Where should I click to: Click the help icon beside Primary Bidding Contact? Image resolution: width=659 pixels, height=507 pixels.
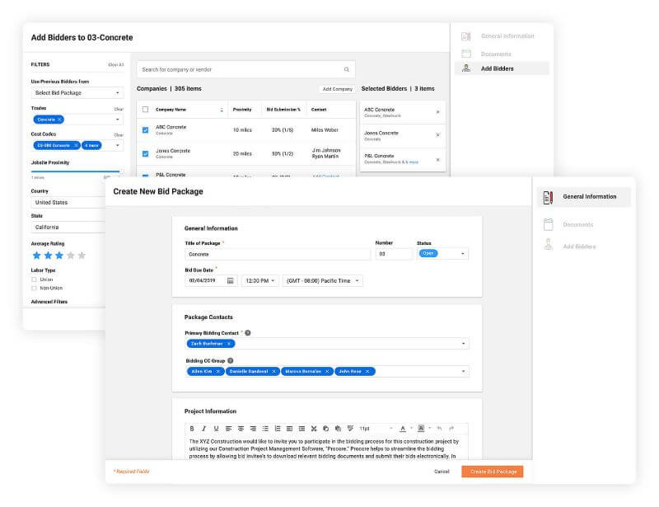[x=248, y=333]
